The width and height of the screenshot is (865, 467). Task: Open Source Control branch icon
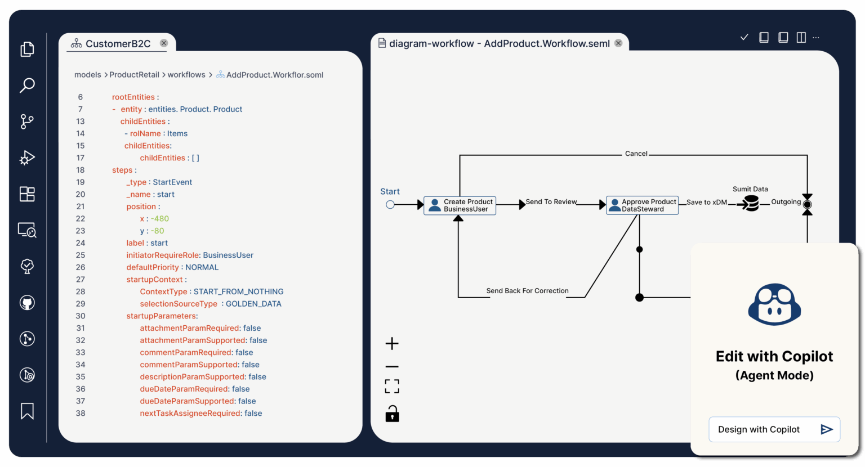(27, 122)
